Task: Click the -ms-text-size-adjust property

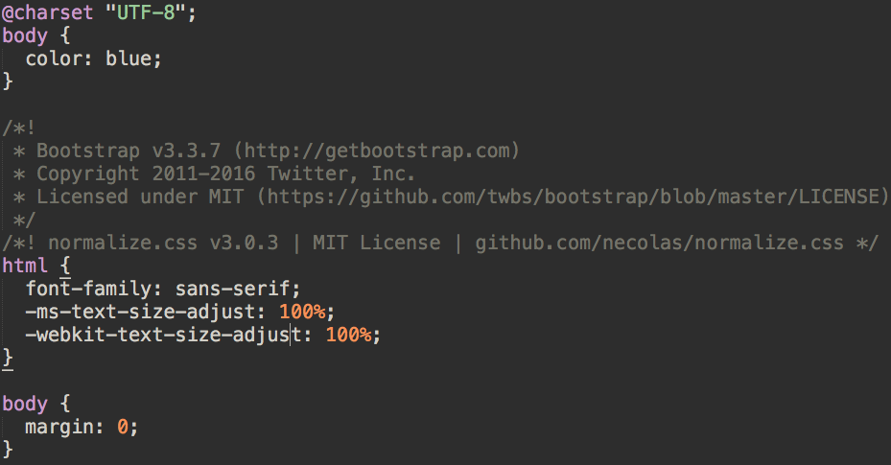Action: coord(140,312)
